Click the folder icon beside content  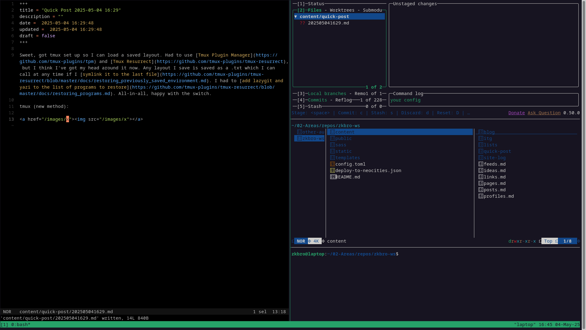(x=332, y=132)
